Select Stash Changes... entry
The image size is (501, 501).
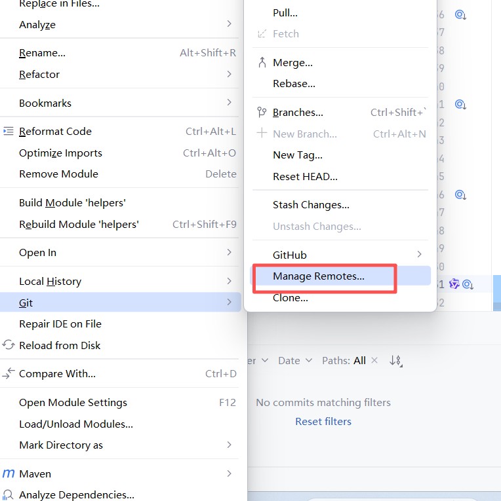tap(340, 205)
